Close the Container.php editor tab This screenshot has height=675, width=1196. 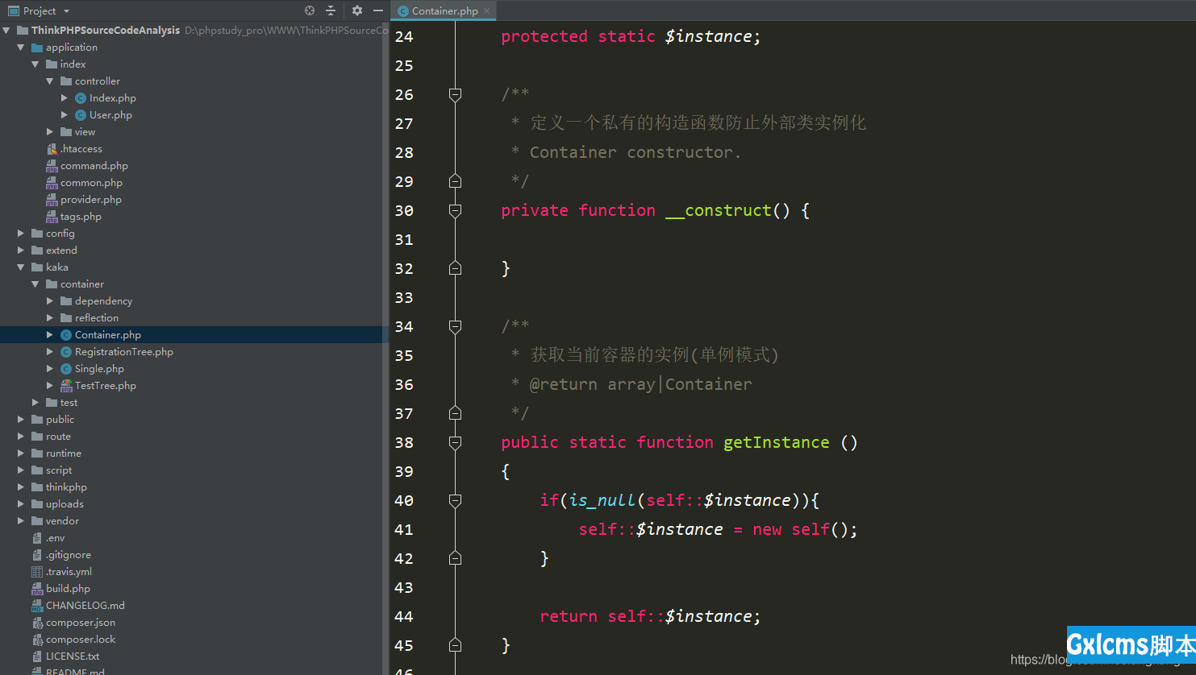[x=486, y=11]
